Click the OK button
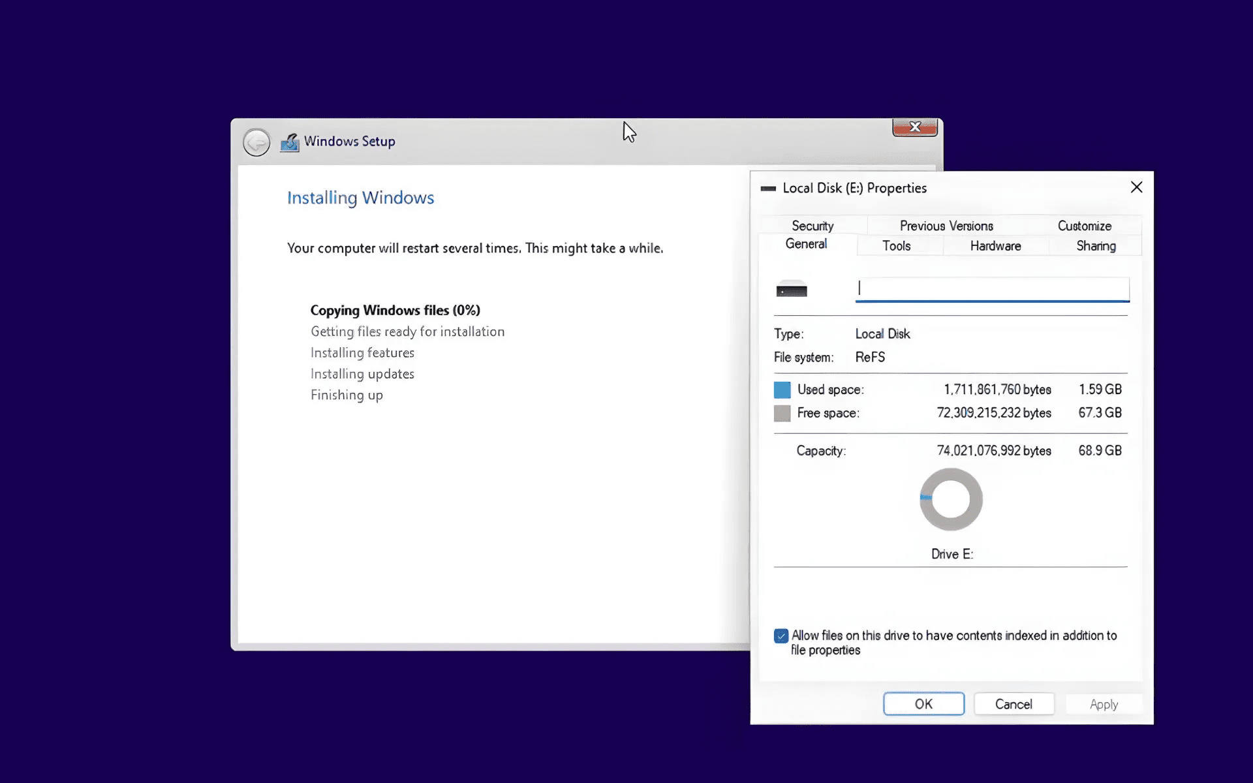 (923, 703)
